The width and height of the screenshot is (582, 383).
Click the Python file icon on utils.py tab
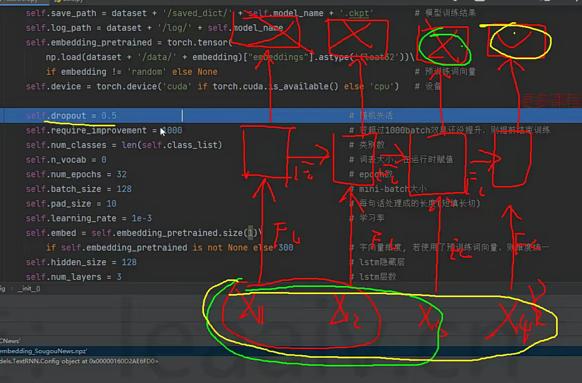57,2
